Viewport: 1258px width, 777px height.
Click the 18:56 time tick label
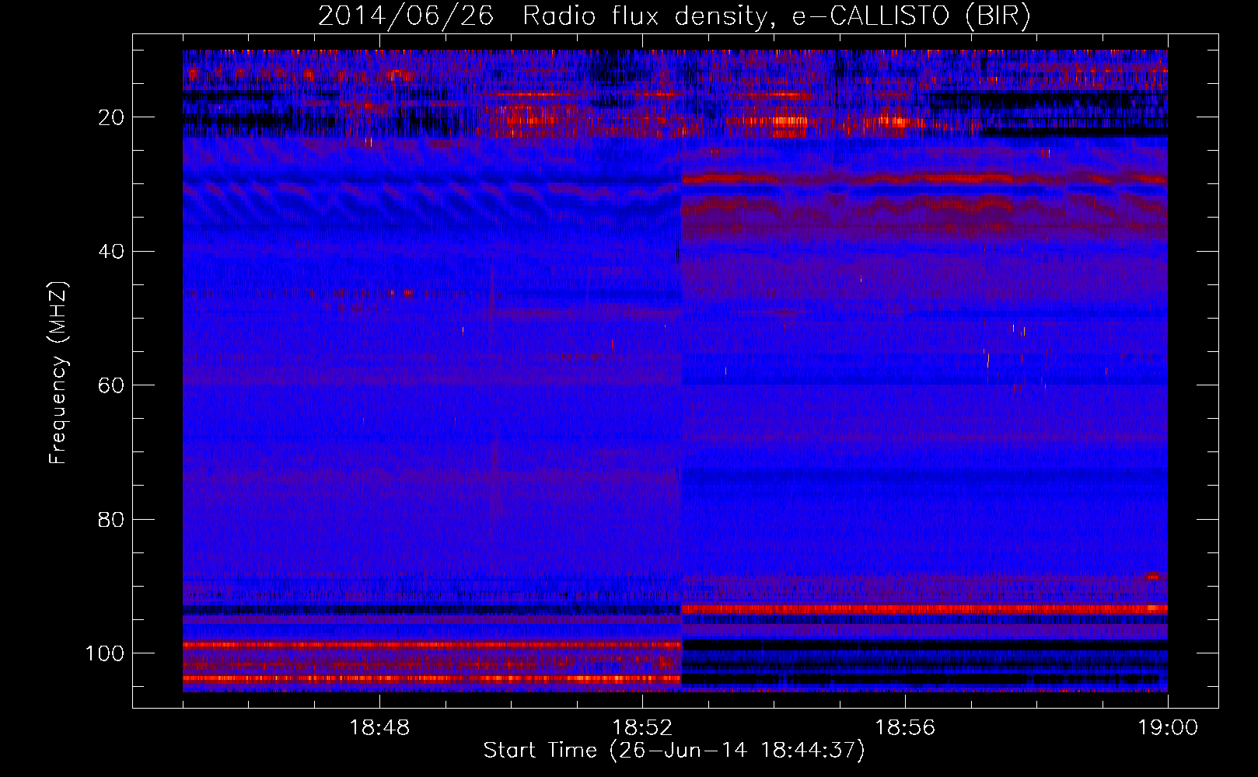pyautogui.click(x=905, y=728)
